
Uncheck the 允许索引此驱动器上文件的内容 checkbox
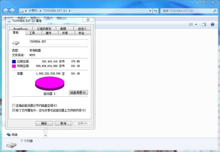(13, 110)
